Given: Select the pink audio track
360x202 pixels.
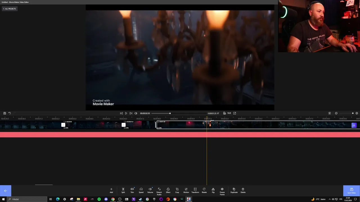Looking at the screenshot, I should tap(180, 135).
